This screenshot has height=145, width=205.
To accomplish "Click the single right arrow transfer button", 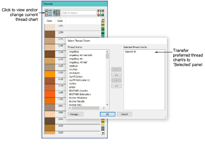I will 116,69.
